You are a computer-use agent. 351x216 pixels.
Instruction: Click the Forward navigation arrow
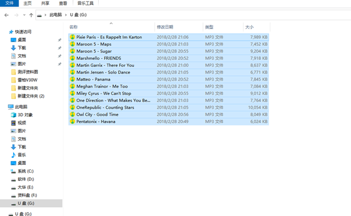coord(16,15)
